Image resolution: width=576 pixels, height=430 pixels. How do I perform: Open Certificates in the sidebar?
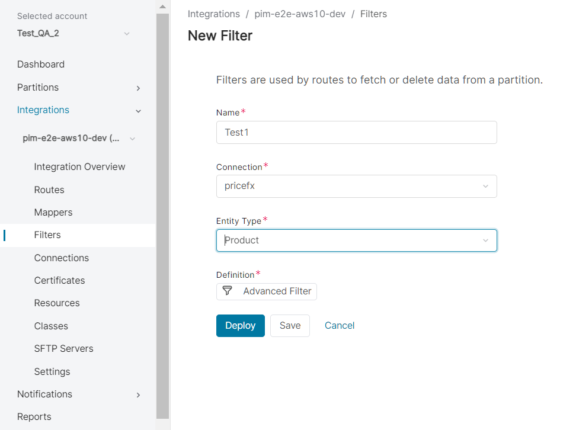tap(59, 280)
